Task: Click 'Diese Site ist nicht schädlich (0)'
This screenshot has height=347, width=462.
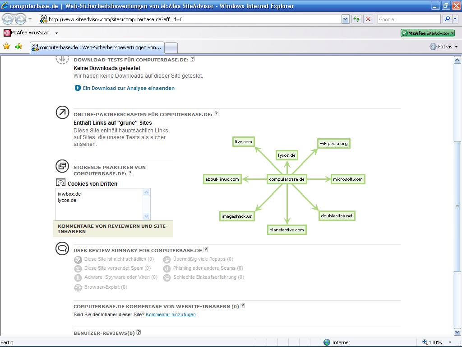Action: (119, 259)
